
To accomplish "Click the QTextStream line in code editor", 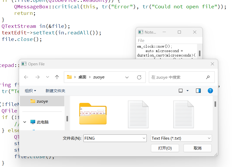I will click(x=36, y=26).
